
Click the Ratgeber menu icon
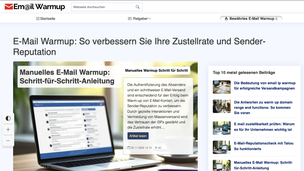click(x=130, y=19)
